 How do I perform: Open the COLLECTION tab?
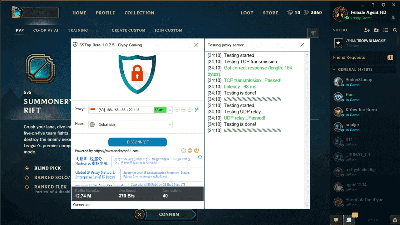coord(139,13)
